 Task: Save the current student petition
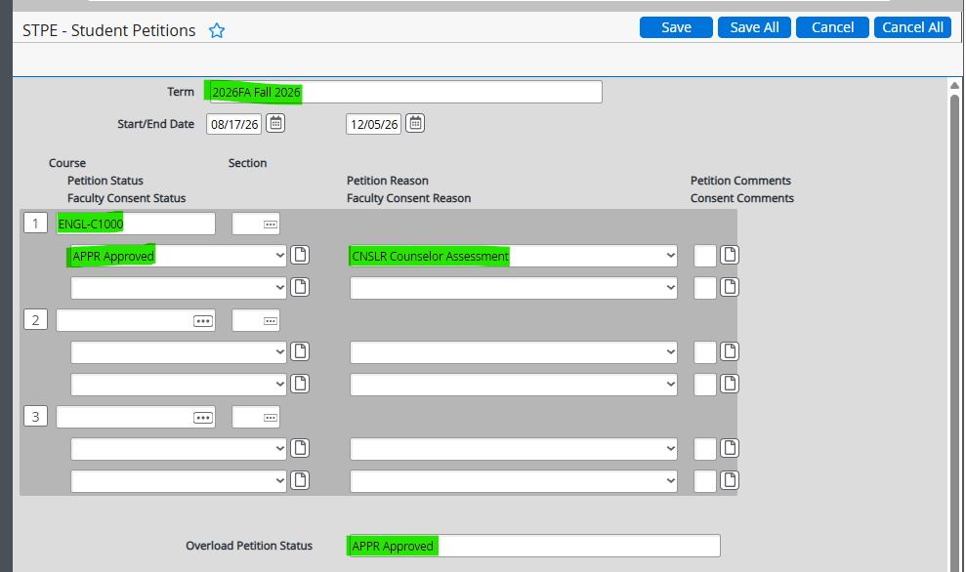676,26
